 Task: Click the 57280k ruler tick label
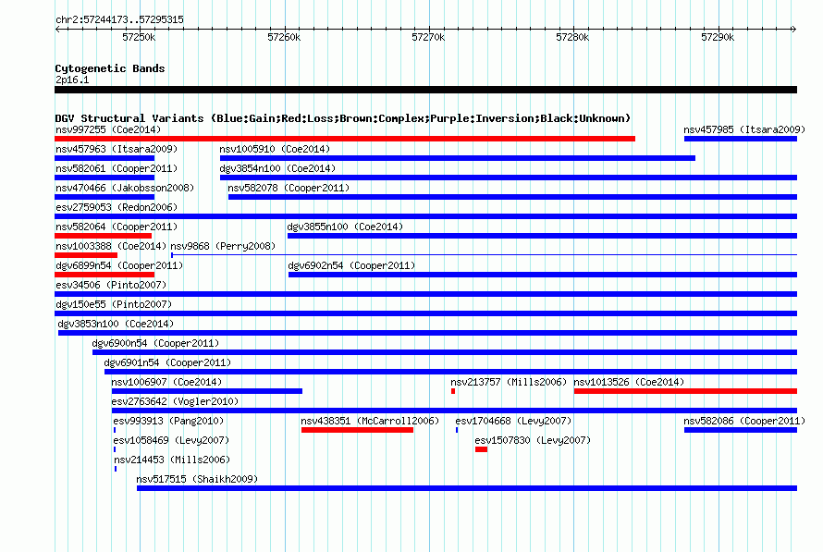coord(572,37)
